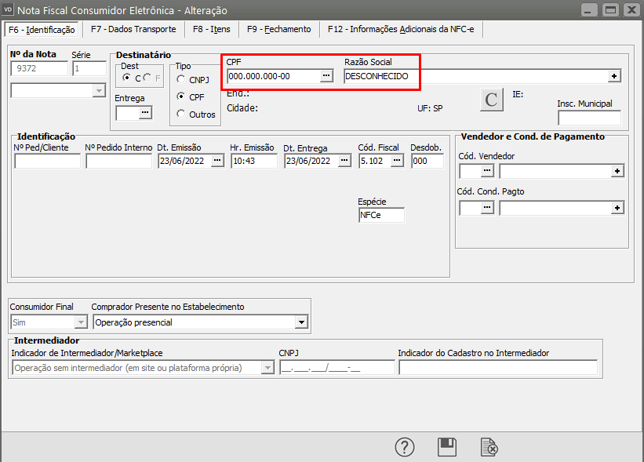Screen dimensions: 644x462
Task: Click the Nº Ped/Cliente input field
Action: tap(47, 161)
